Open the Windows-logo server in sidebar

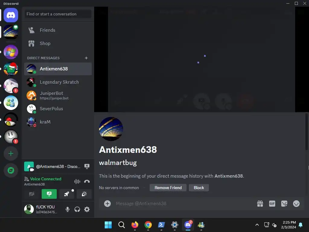[11, 52]
